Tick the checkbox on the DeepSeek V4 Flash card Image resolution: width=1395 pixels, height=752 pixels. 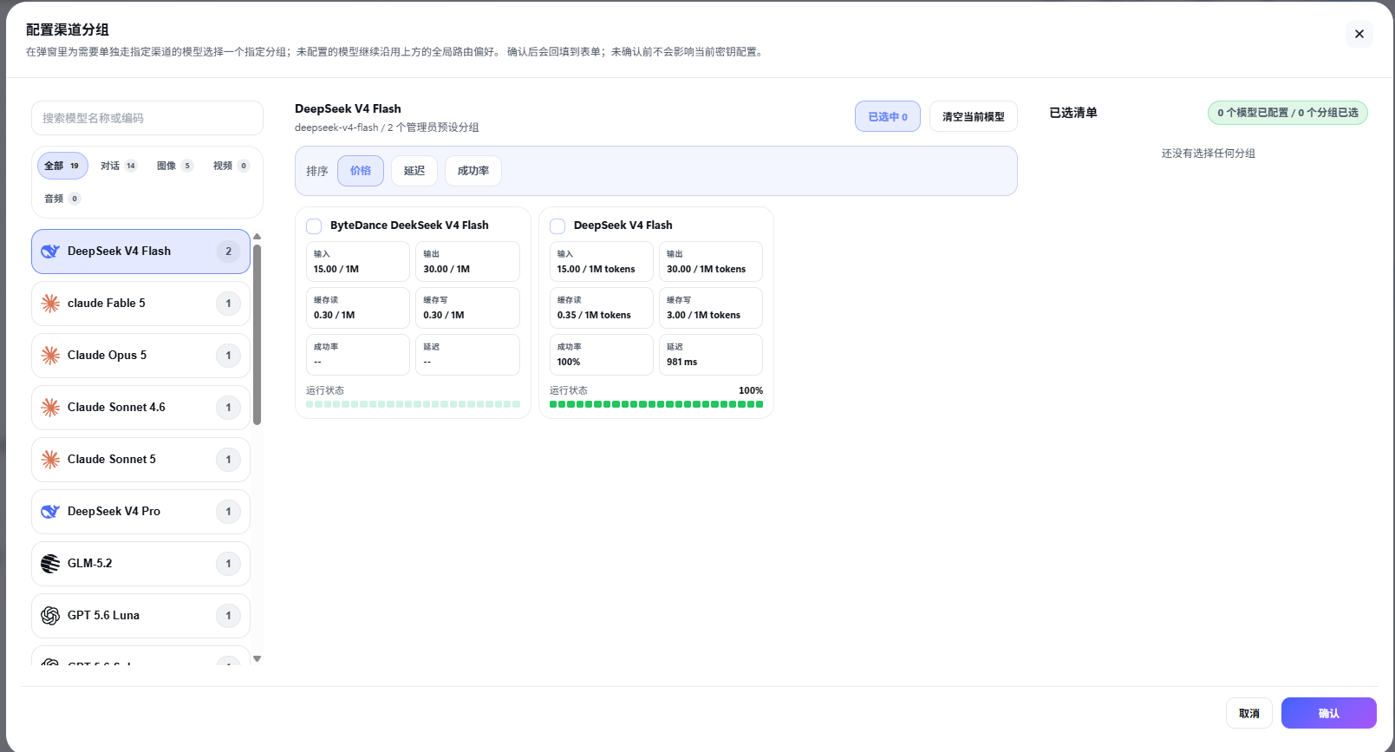pos(557,226)
